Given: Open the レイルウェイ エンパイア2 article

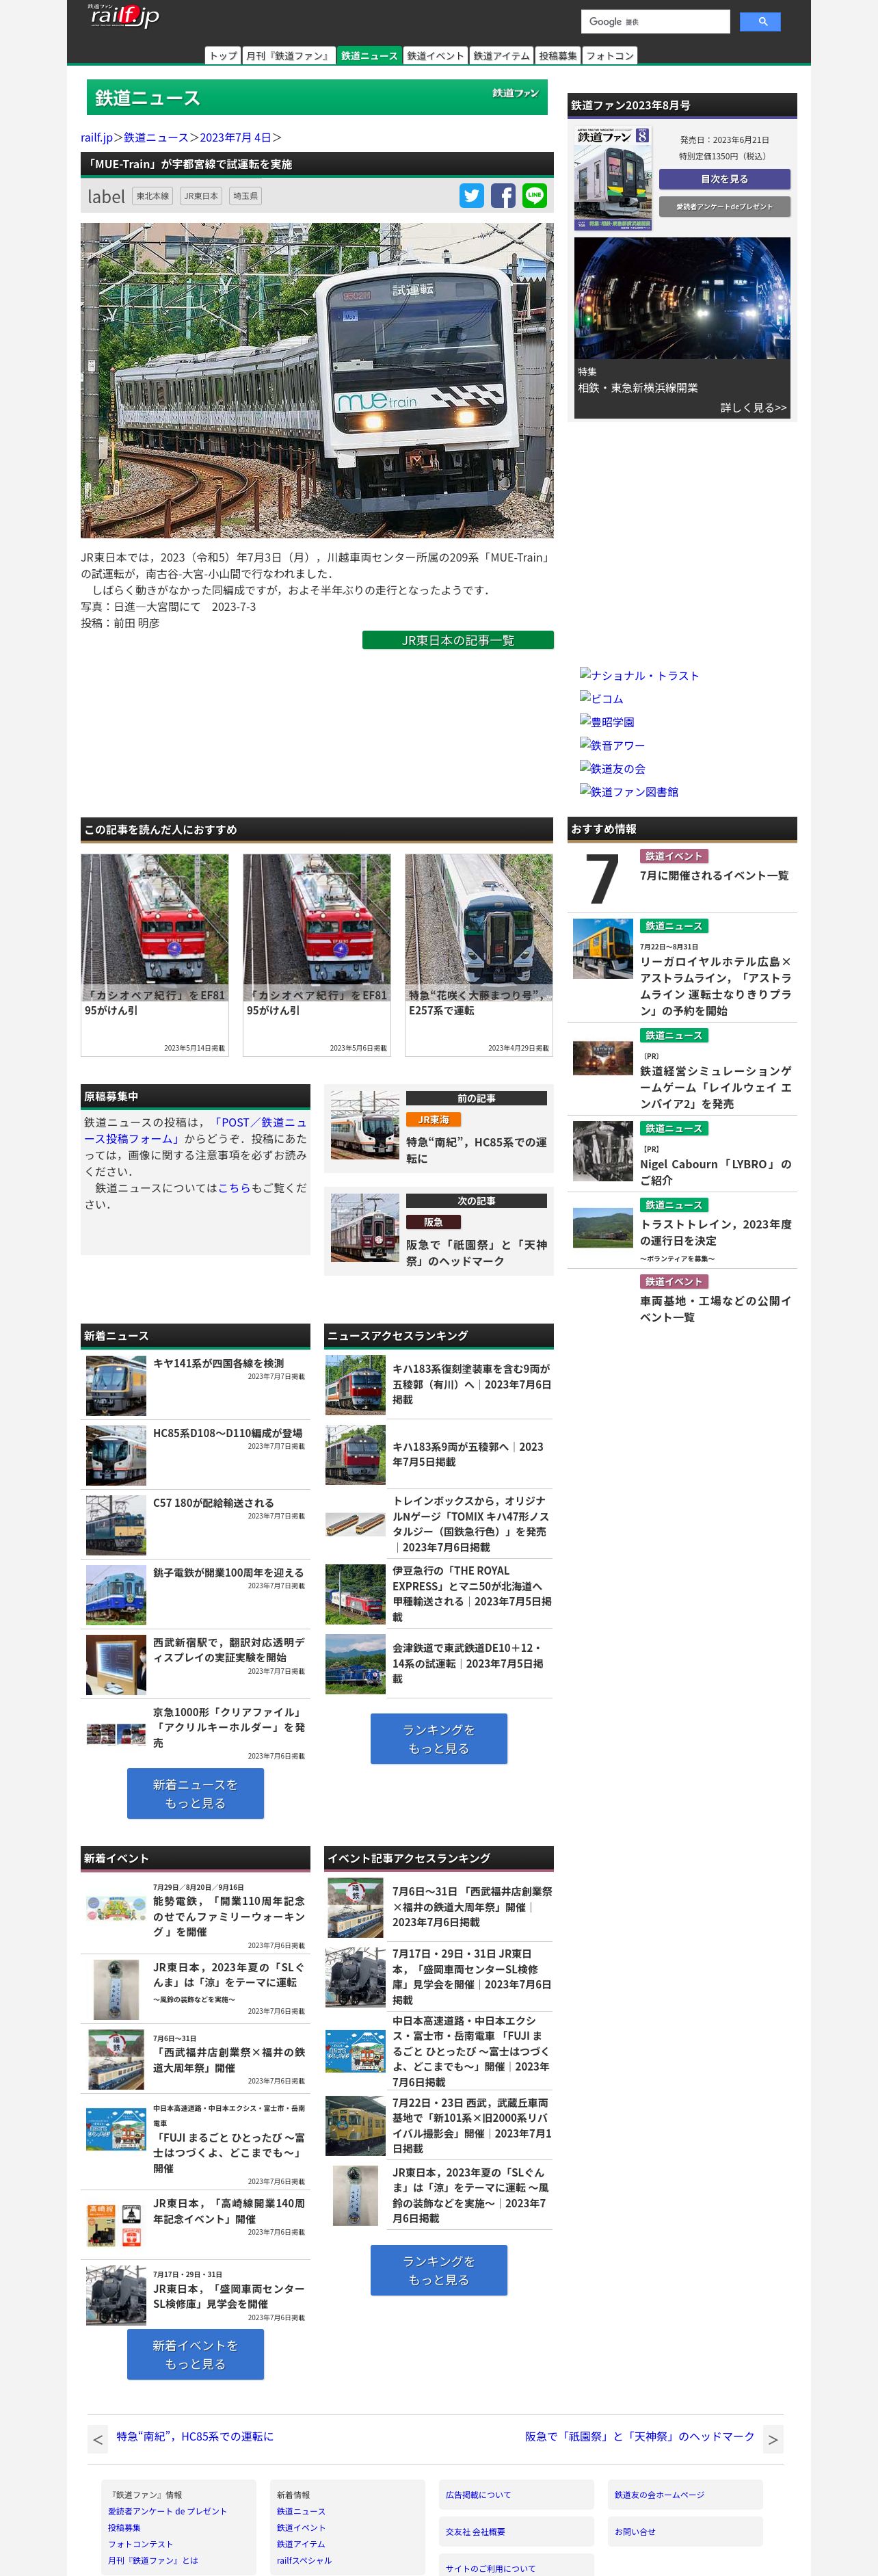Looking at the screenshot, I should point(716,1088).
